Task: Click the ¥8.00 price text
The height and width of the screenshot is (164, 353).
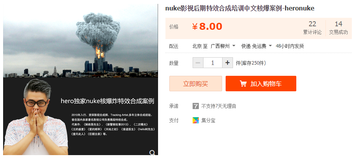Action: pyautogui.click(x=207, y=26)
